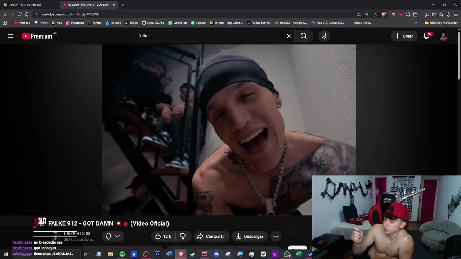Start voice search with microphone
Image resolution: width=461 pixels, height=259 pixels.
click(x=324, y=36)
